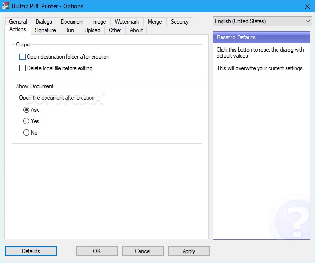Switch to the Dialogs tab
The image size is (315, 263).
[44, 22]
